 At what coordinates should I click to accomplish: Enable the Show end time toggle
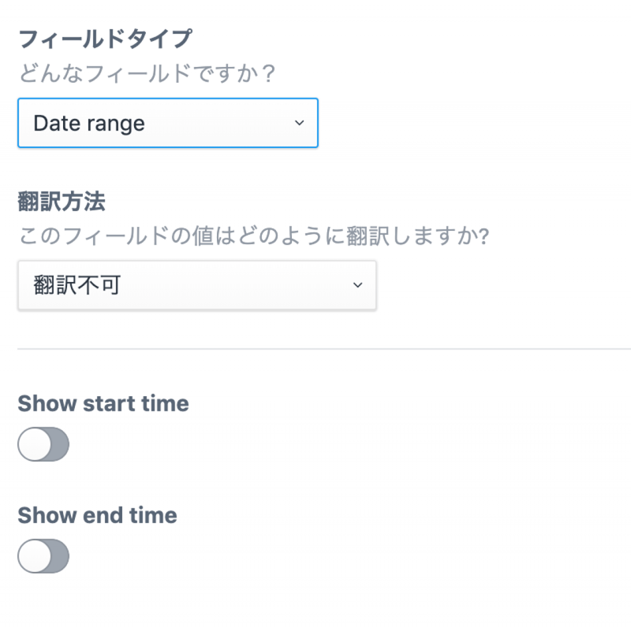tap(43, 557)
